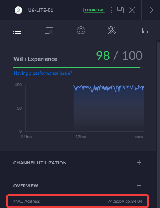Viewport: 160px width, 208px height.
Task: Click the U6-LITE-01 access point icon
Action: pyautogui.click(x=18, y=10)
